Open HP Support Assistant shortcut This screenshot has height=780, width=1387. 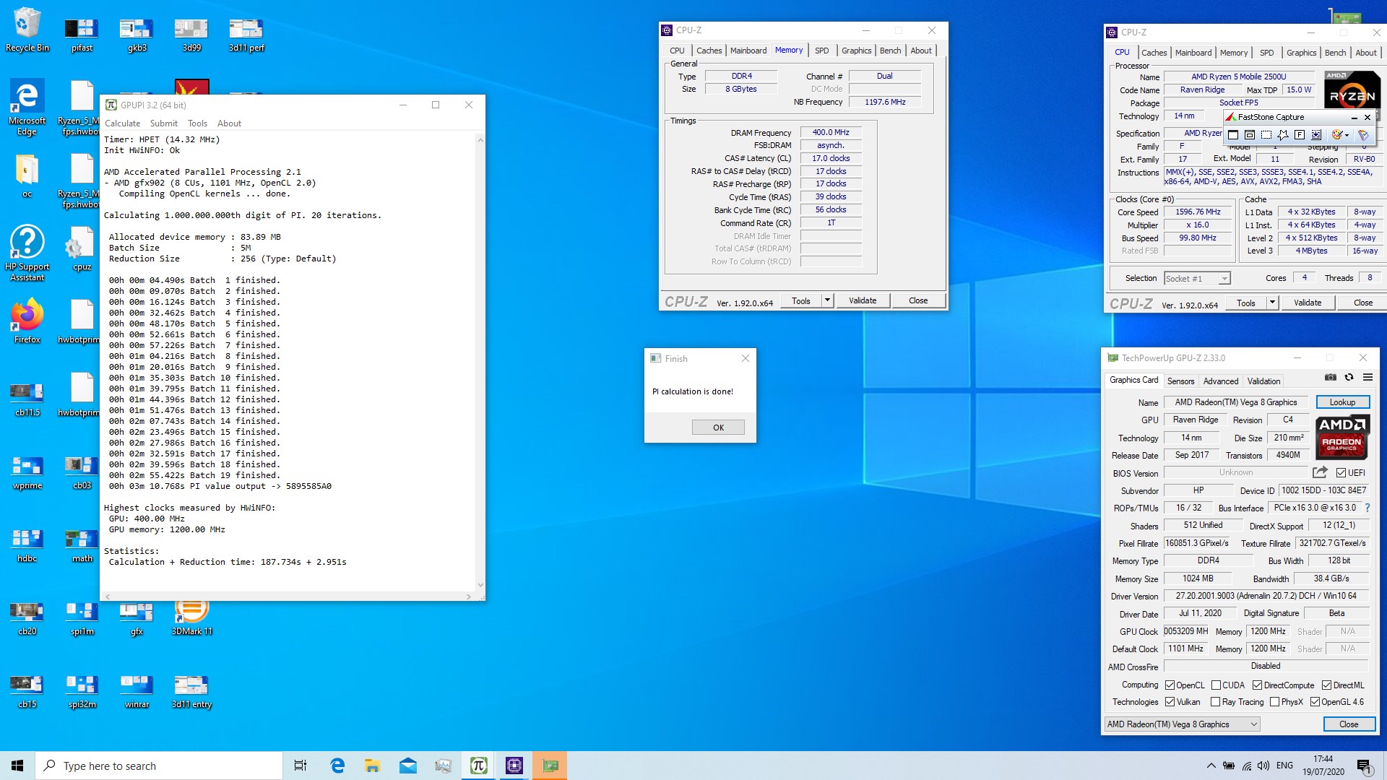[27, 253]
